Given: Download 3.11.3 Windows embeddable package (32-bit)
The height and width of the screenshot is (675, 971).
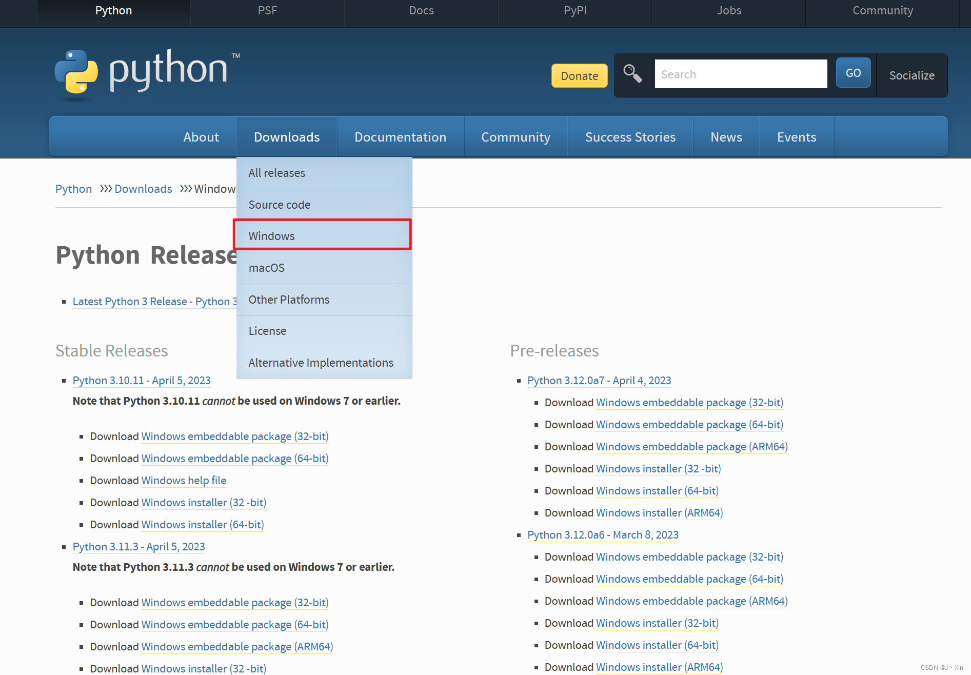Looking at the screenshot, I should coord(235,603).
